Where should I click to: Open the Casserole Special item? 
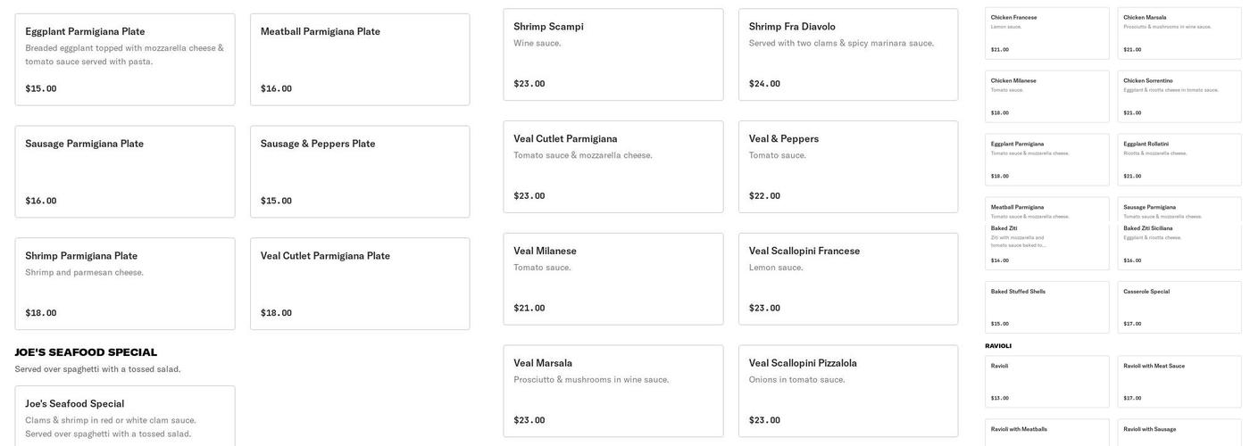tap(1179, 308)
